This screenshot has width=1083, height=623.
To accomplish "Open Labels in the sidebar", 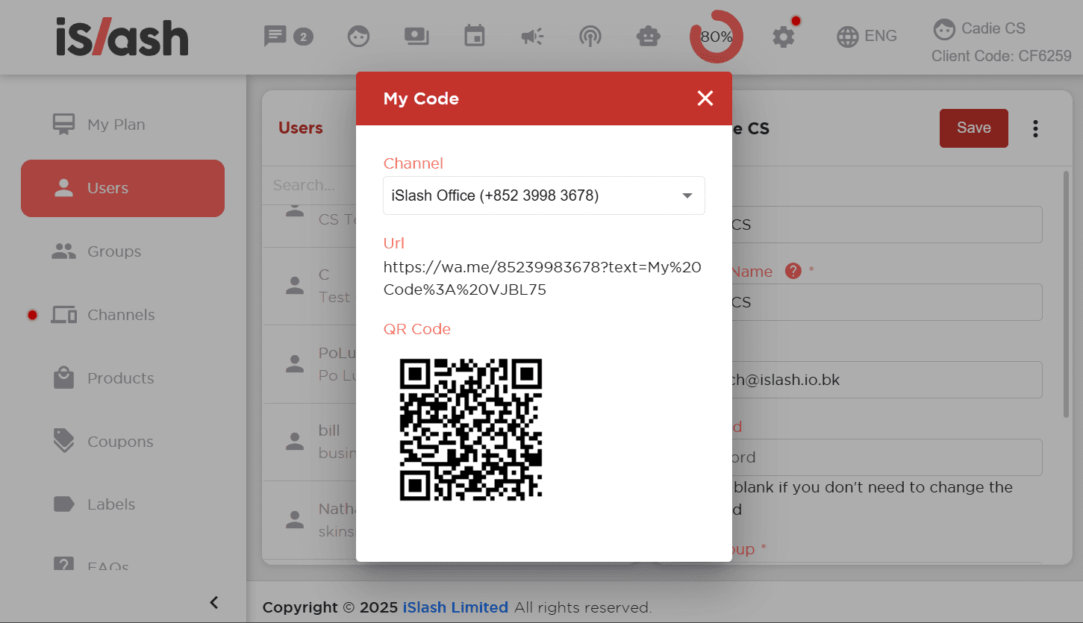I will 122,504.
